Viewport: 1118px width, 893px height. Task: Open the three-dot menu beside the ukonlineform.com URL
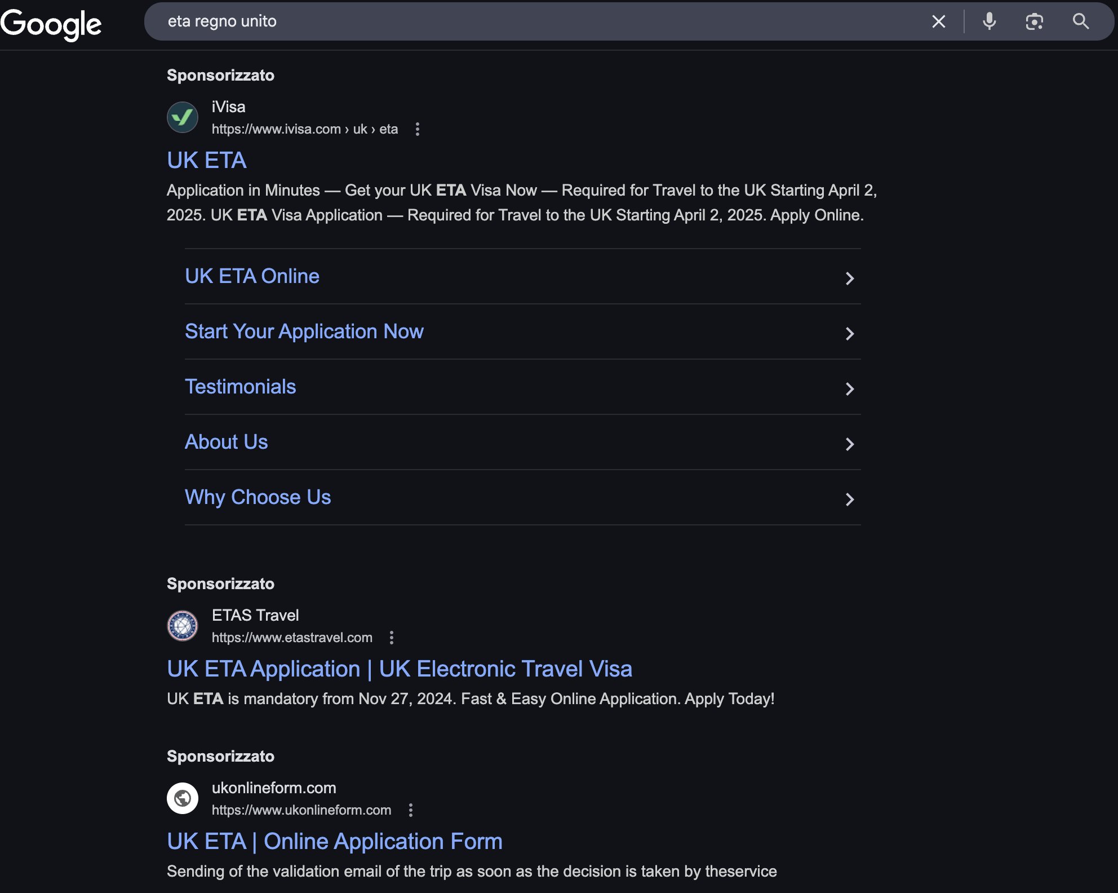[x=411, y=810]
